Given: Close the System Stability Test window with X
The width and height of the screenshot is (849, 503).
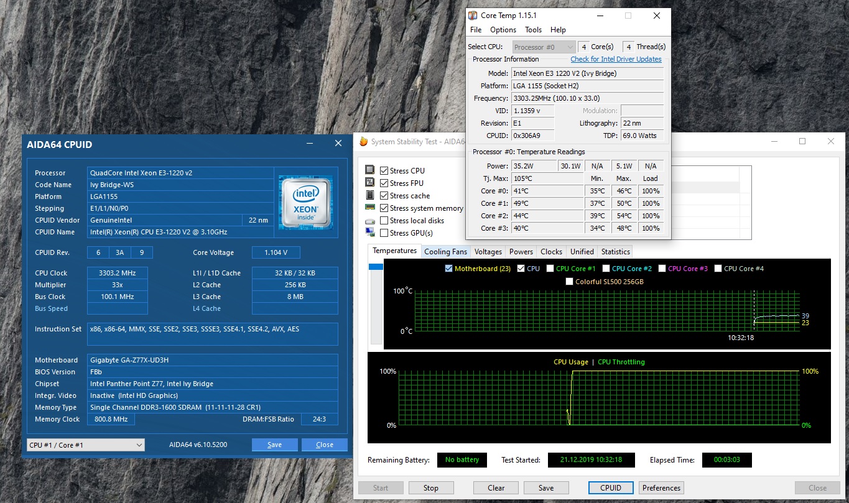Looking at the screenshot, I should [x=832, y=142].
